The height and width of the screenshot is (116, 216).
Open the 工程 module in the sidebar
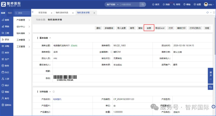click(x=6, y=33)
